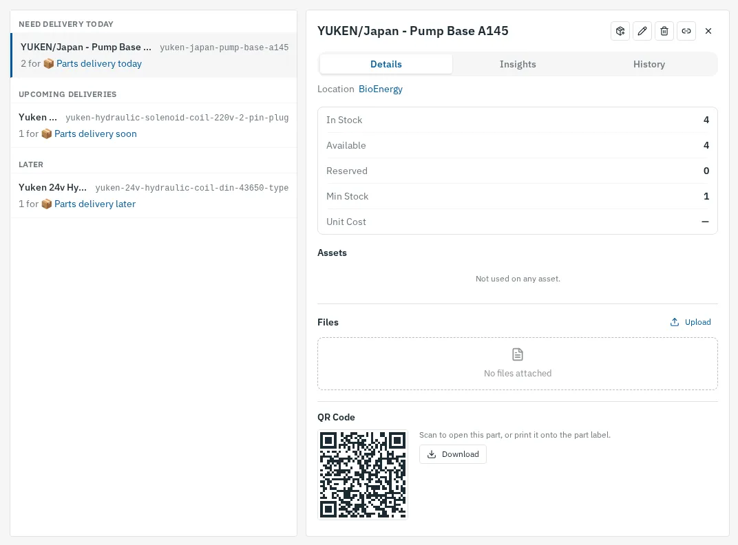Click the adjust stock box icon
Screen dimensions: 738x545
coord(620,31)
